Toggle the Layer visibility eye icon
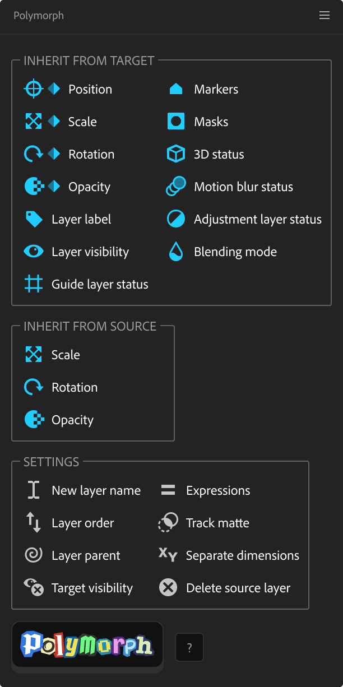 coord(34,252)
